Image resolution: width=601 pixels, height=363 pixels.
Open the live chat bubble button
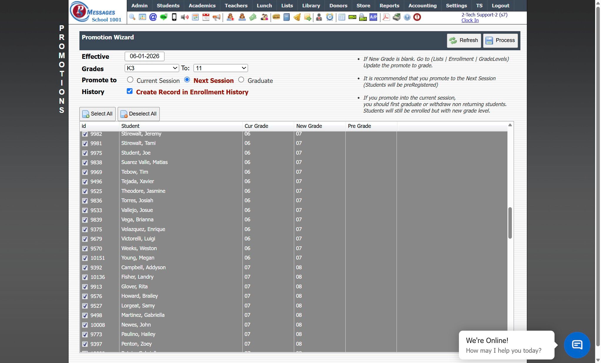tap(577, 345)
